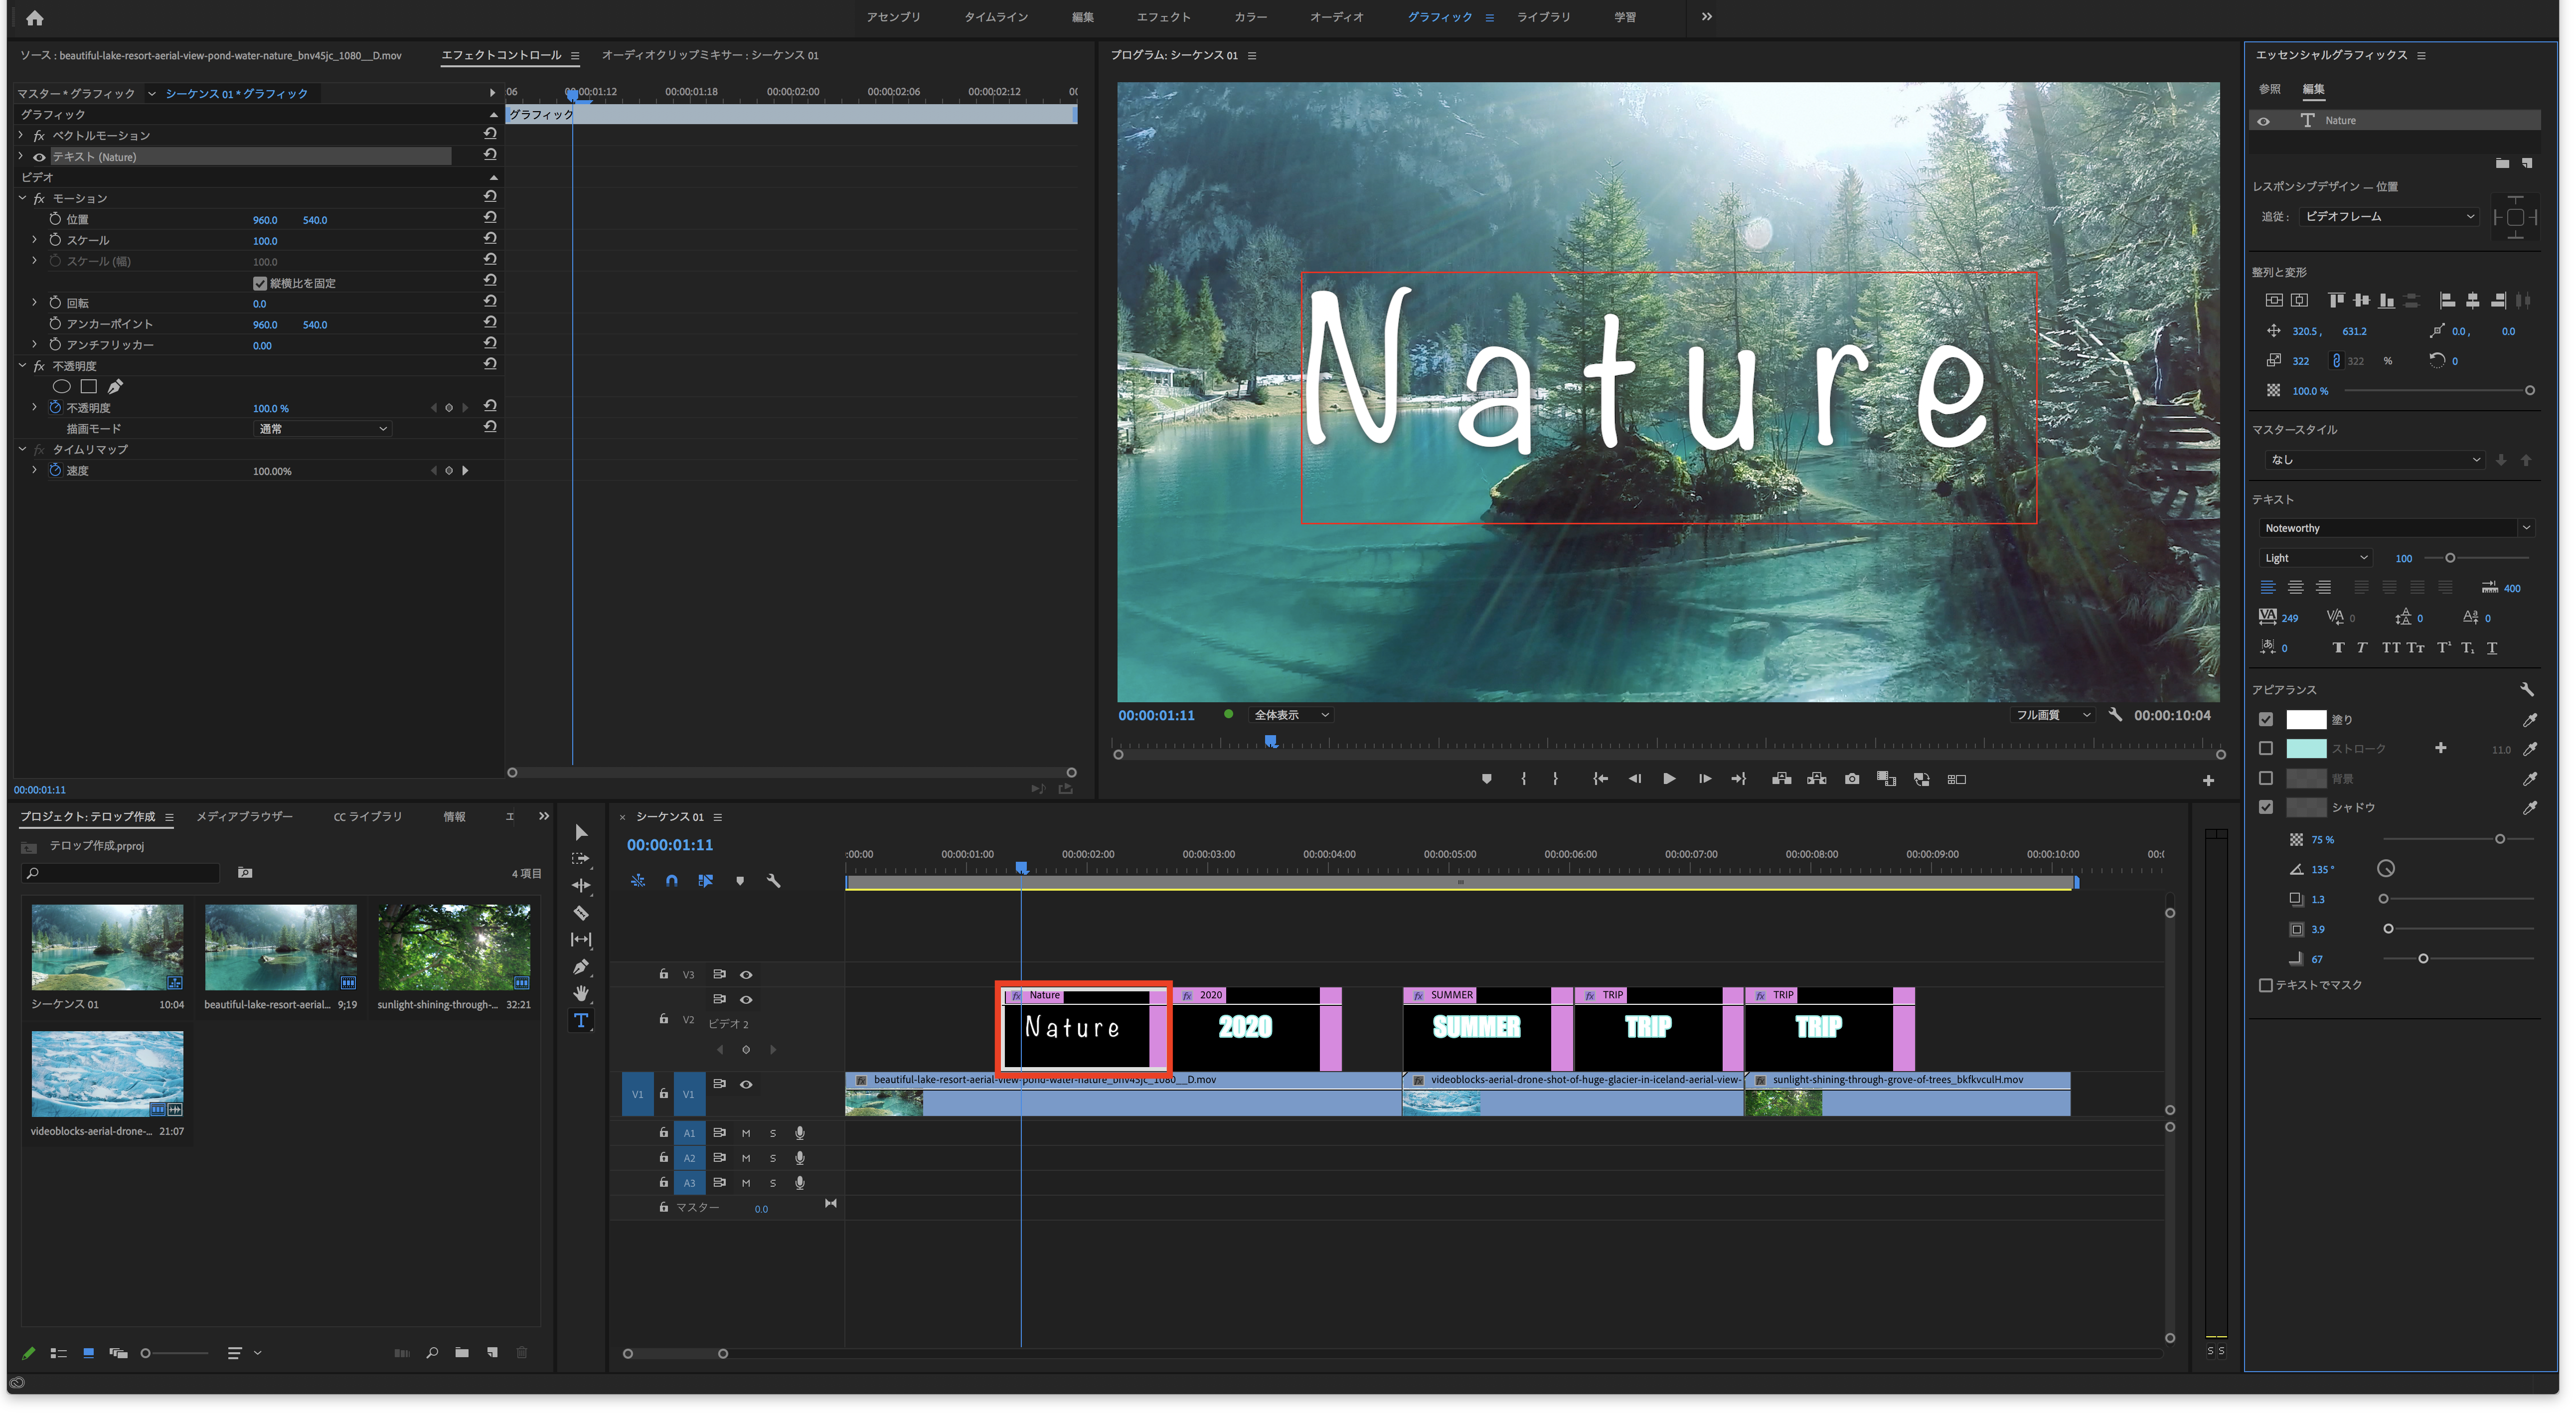
Task: Open new bin folder icon in Project panel
Action: 462,1353
